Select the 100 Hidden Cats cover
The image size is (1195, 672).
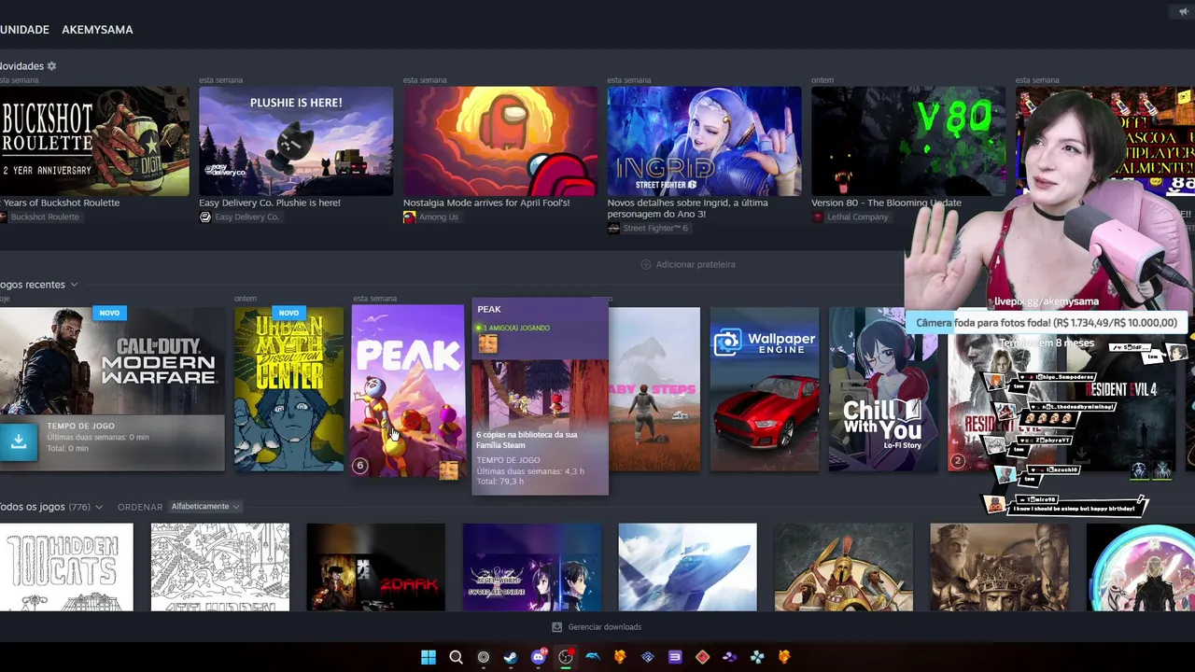click(66, 567)
